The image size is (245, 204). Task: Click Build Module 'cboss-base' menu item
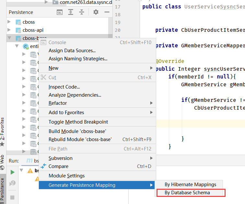[97, 131]
